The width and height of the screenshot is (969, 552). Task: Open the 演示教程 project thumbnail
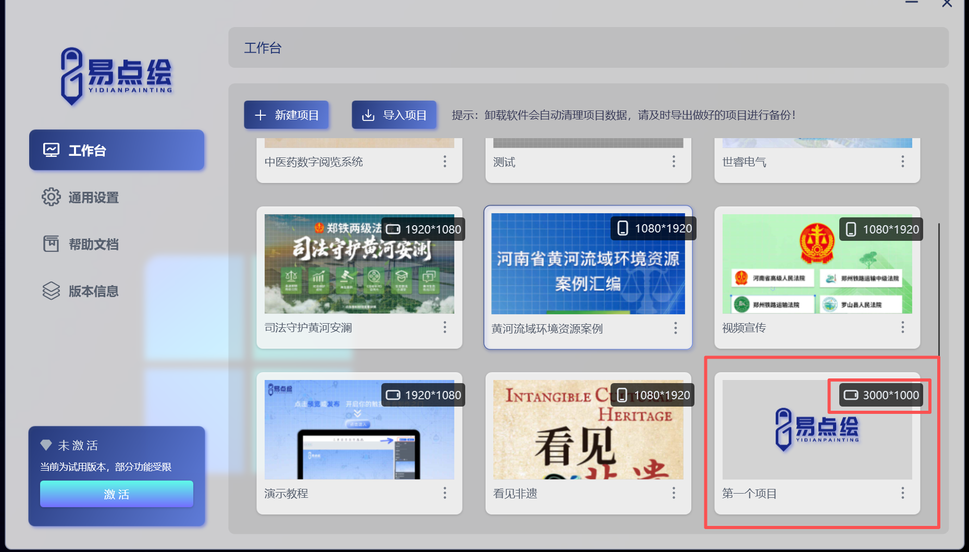coord(359,430)
